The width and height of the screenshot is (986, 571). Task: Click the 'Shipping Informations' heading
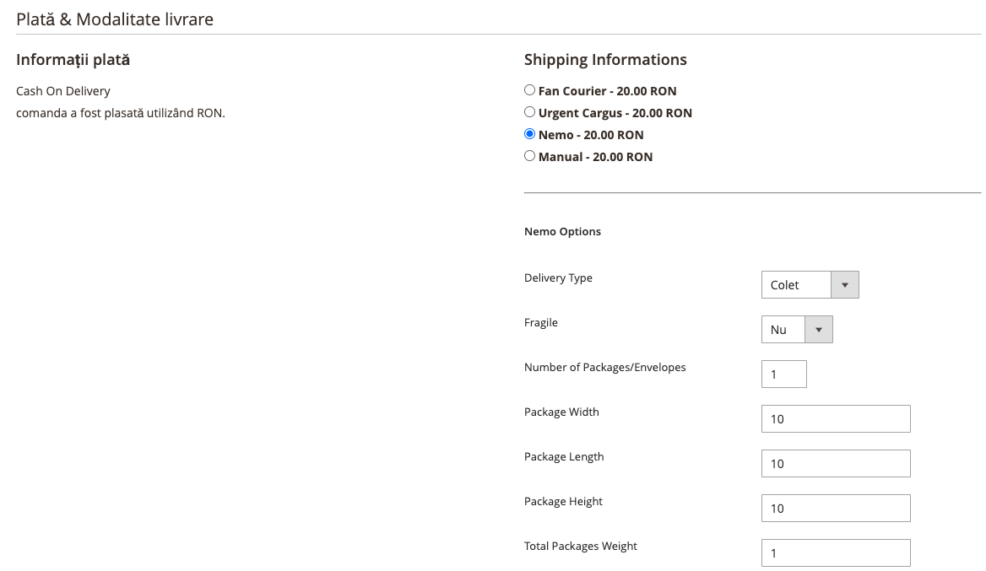pos(605,60)
